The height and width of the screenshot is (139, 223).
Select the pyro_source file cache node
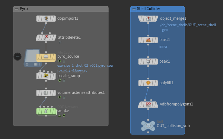click(46, 57)
